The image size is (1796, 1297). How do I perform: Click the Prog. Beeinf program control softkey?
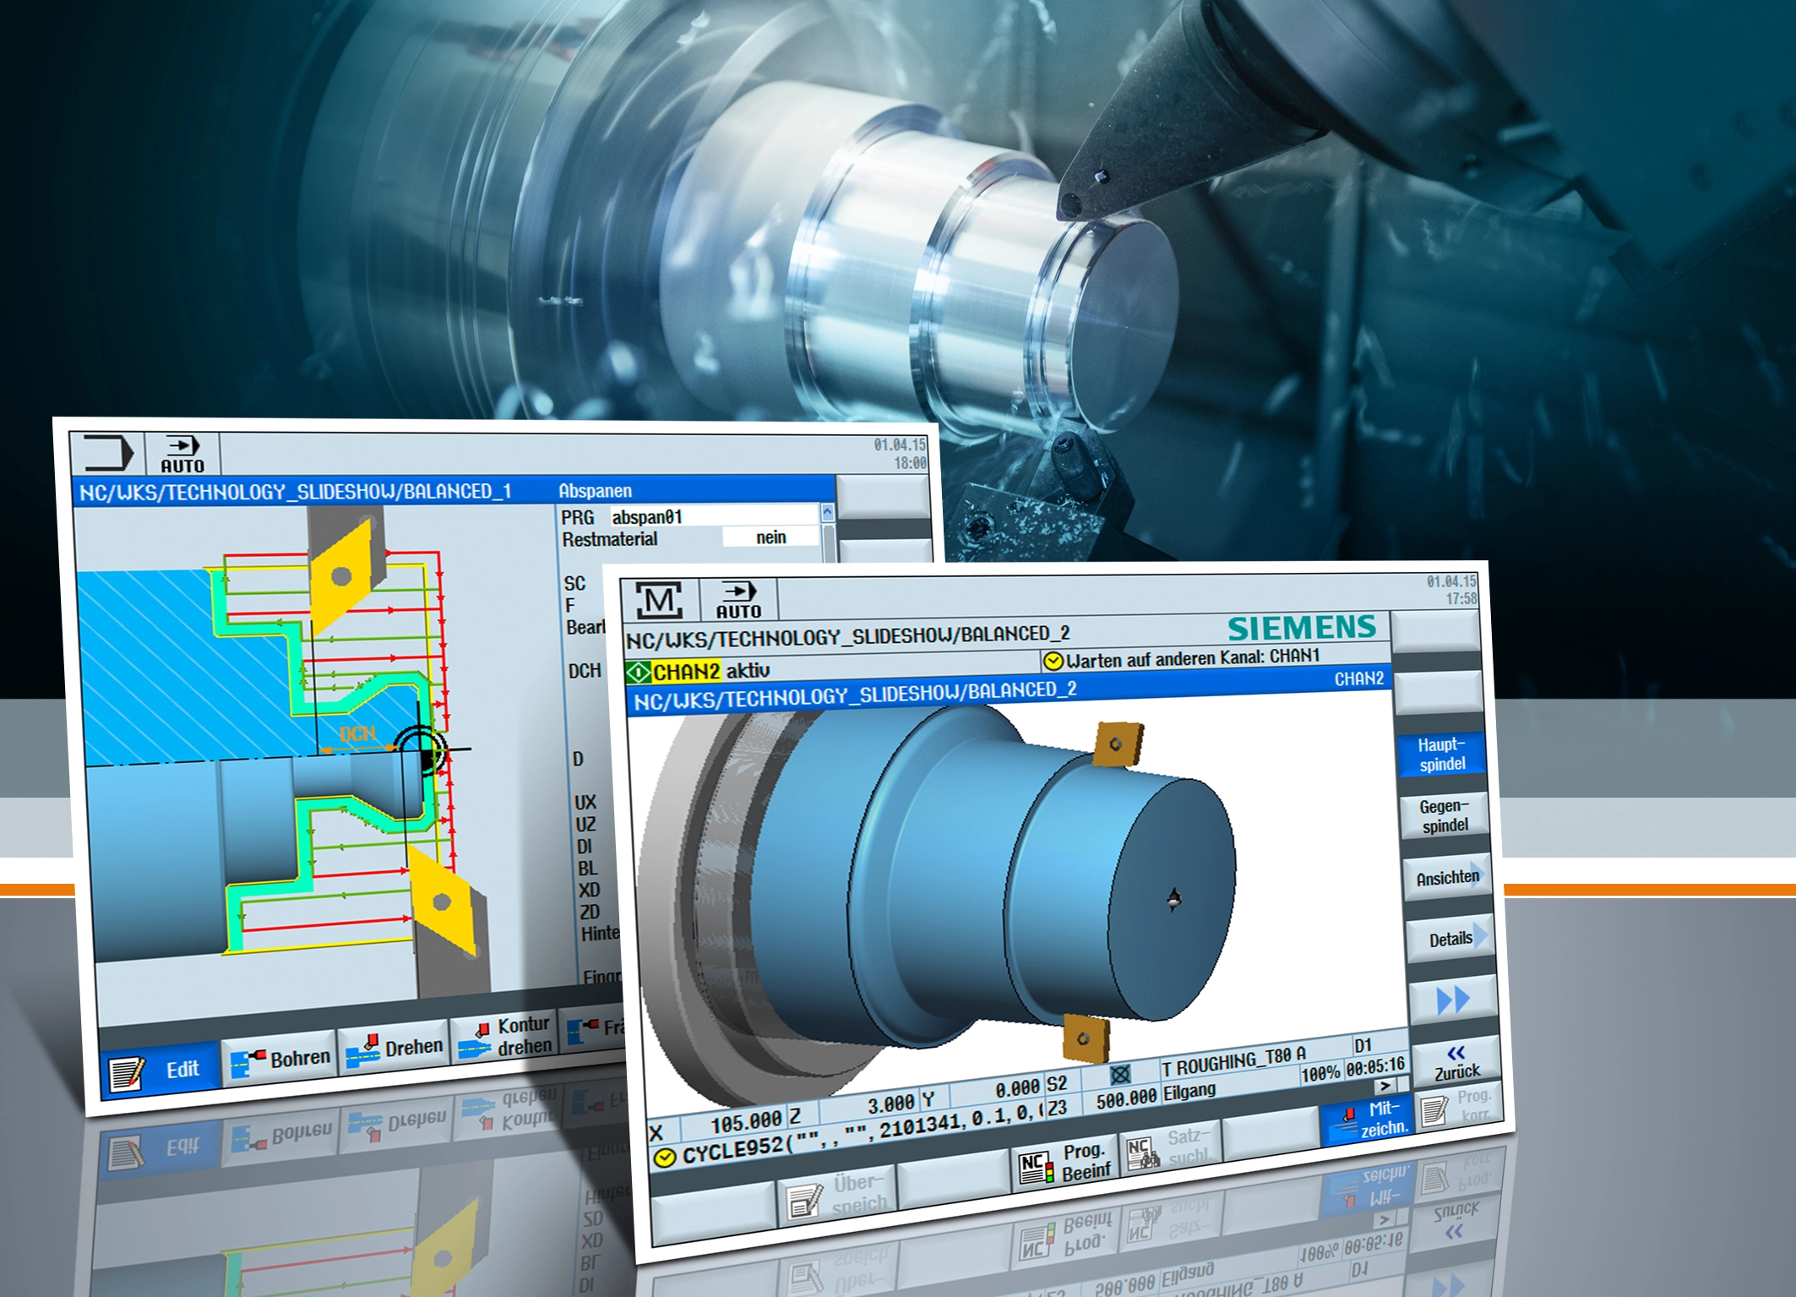pyautogui.click(x=1064, y=1163)
